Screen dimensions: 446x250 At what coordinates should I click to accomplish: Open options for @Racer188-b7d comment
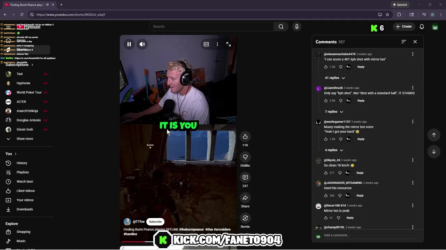point(413,205)
